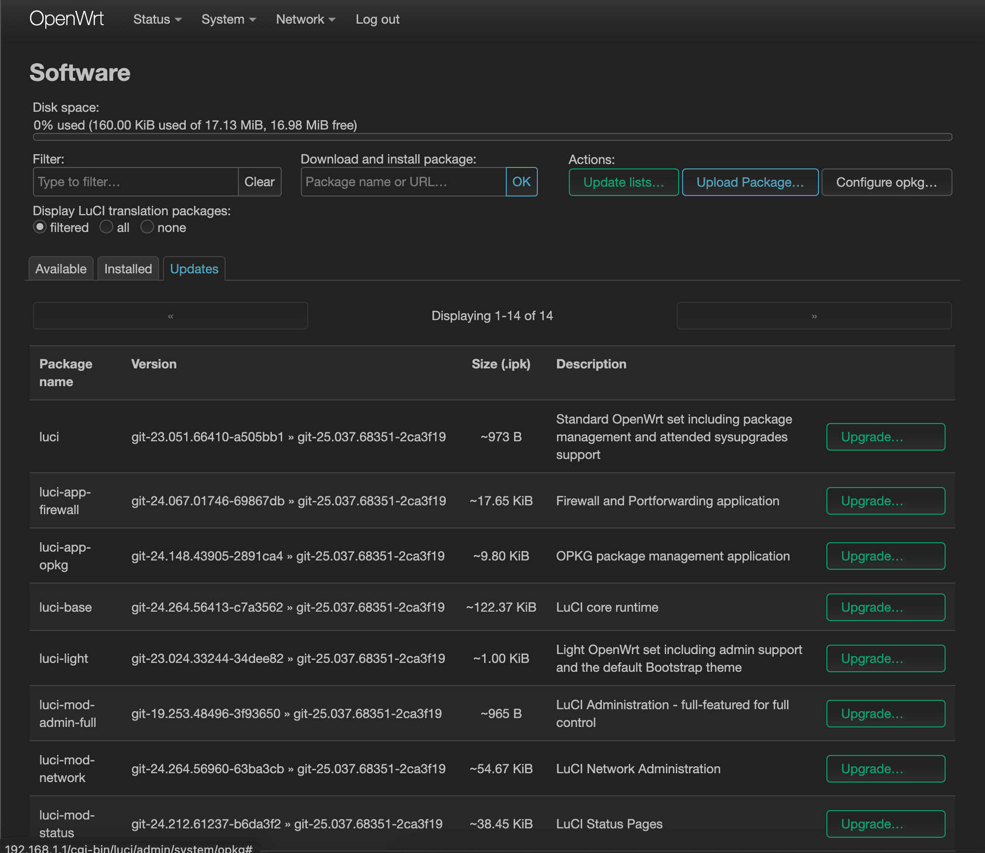This screenshot has height=853, width=985.
Task: Select the all translation radio option
Action: [106, 227]
